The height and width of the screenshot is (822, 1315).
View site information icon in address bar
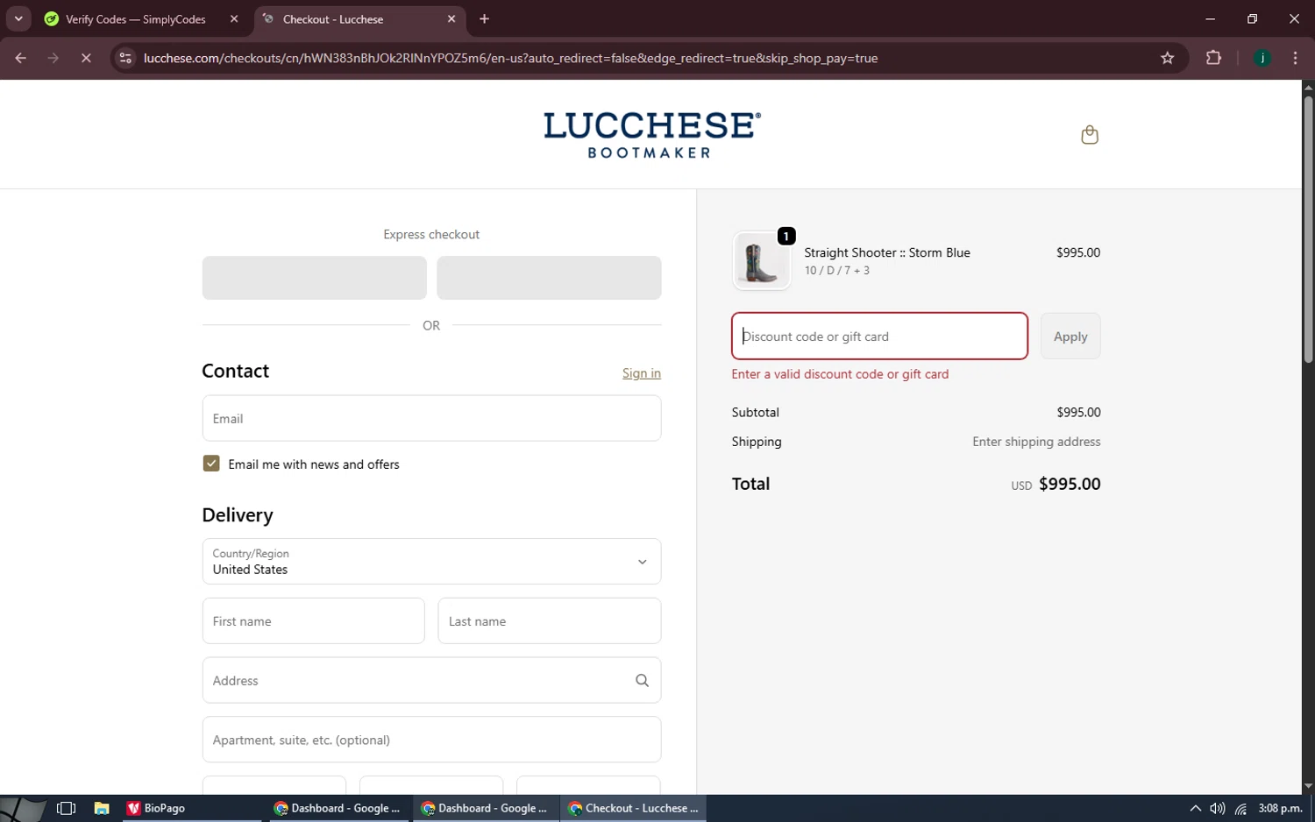125,58
